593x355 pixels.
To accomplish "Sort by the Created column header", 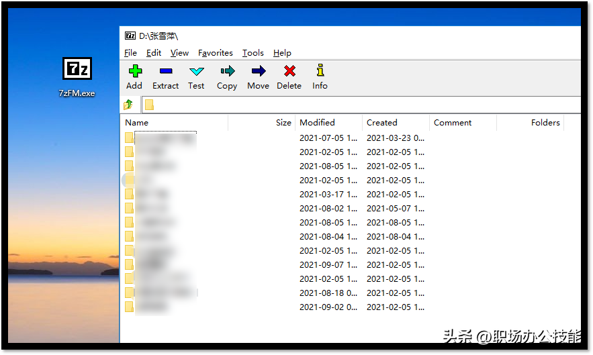I will [396, 123].
